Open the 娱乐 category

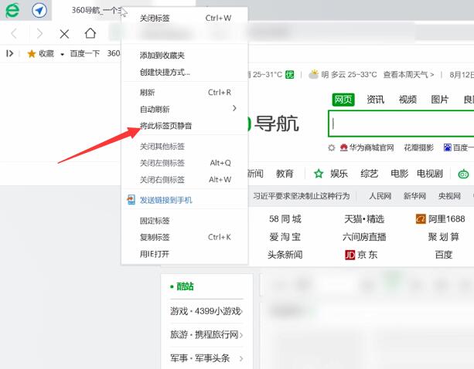click(x=339, y=174)
